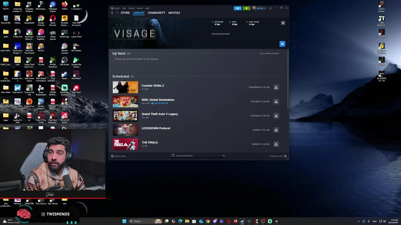The image size is (401, 225).
Task: Switch to the LIBRARY tab
Action: click(138, 13)
